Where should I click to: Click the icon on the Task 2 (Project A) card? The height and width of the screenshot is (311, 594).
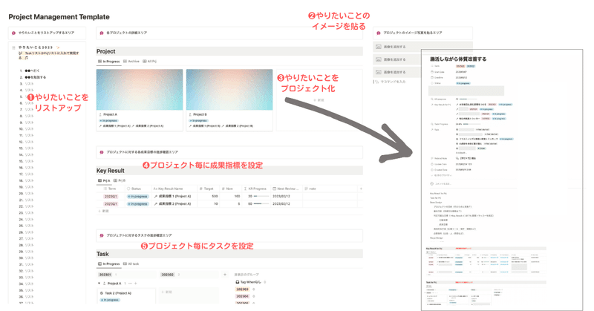[102, 293]
